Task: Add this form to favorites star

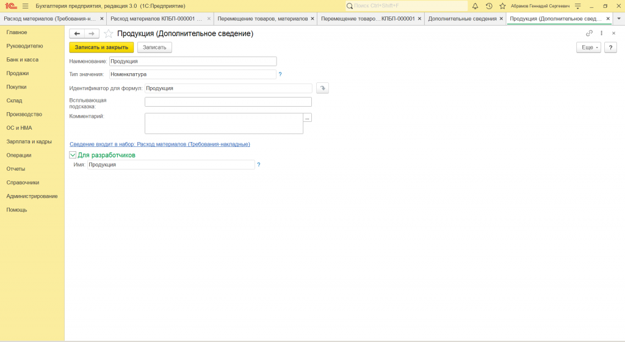Action: (x=109, y=34)
